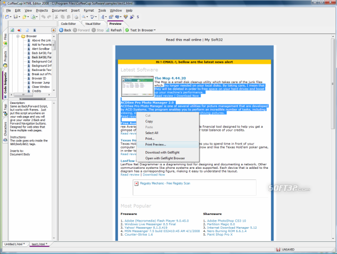Open the Files side tab
The height and width of the screenshot is (254, 337).
(x=5, y=39)
